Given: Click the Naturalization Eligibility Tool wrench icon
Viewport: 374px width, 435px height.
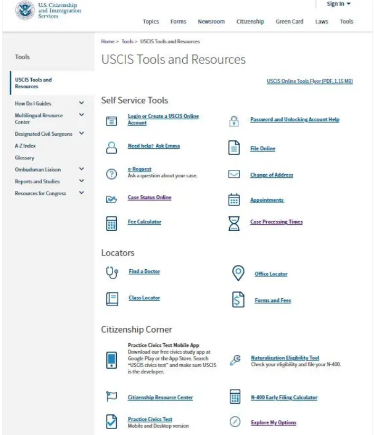Looking at the screenshot, I should click(235, 360).
